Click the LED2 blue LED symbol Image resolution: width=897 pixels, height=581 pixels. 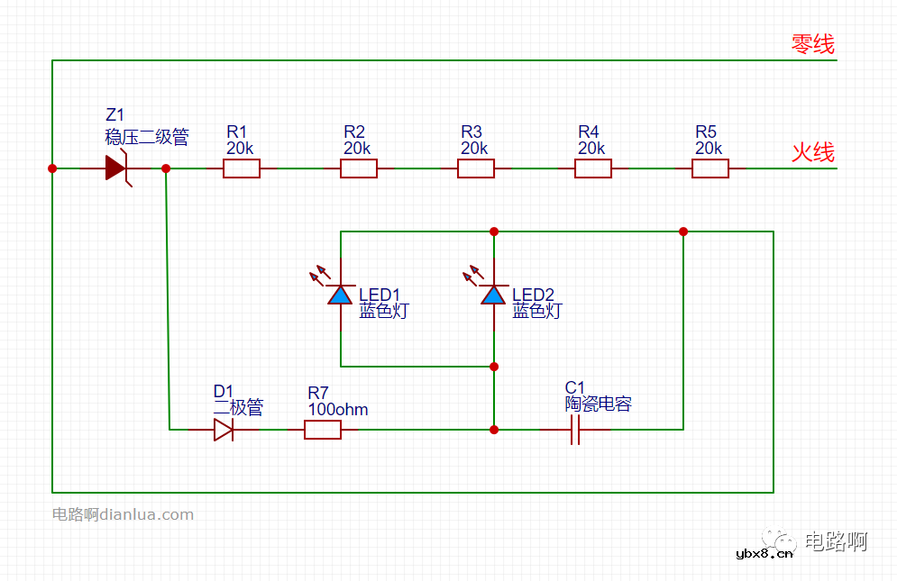click(493, 295)
